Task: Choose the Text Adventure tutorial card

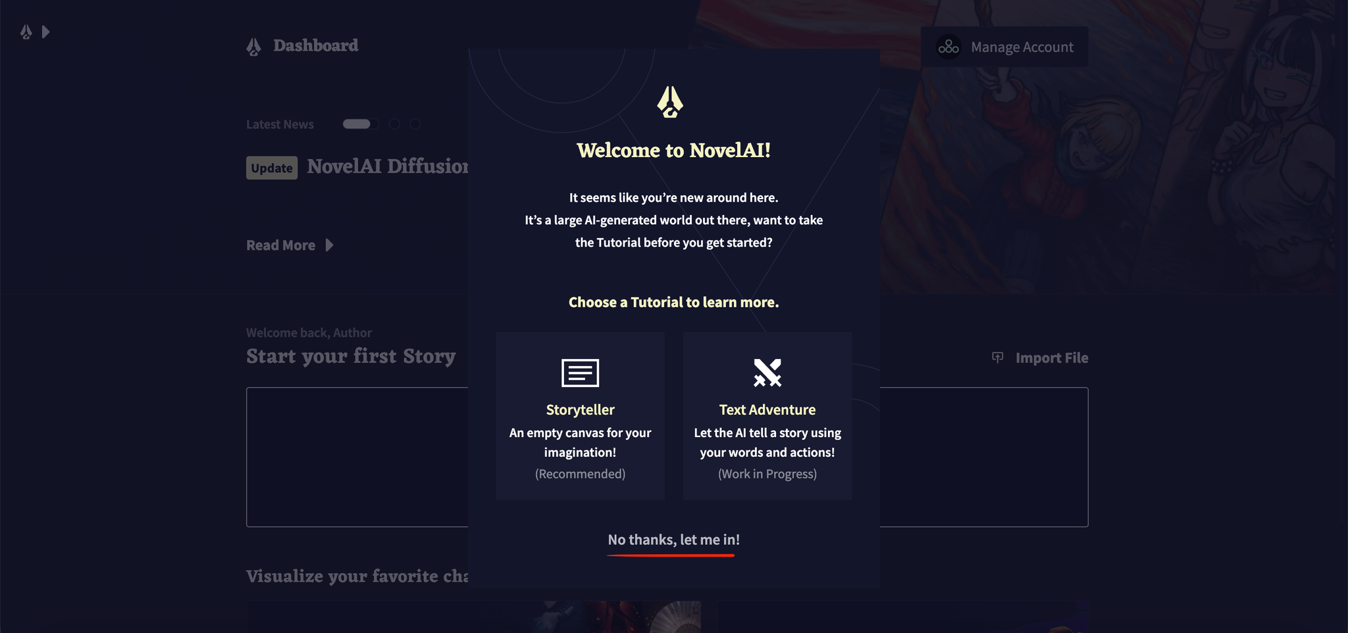Action: tap(767, 415)
